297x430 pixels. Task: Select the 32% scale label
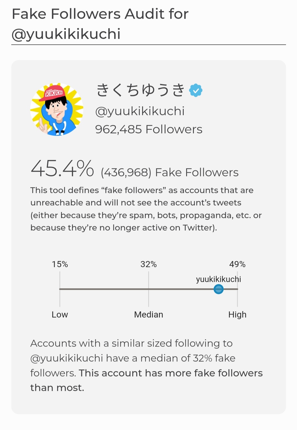point(148,264)
